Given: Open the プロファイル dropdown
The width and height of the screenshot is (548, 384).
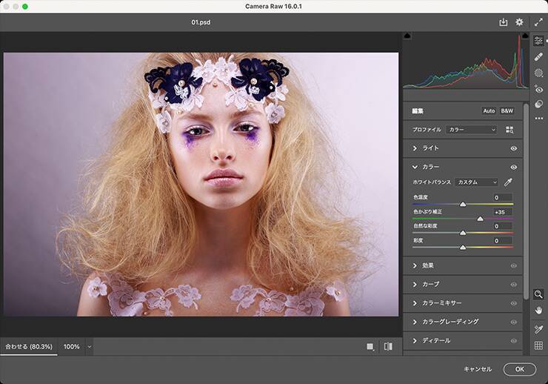Looking at the screenshot, I should coord(471,130).
